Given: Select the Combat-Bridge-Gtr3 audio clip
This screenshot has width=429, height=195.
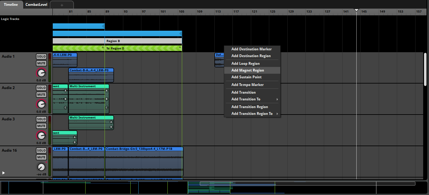Looking at the screenshot, I should [144, 162].
